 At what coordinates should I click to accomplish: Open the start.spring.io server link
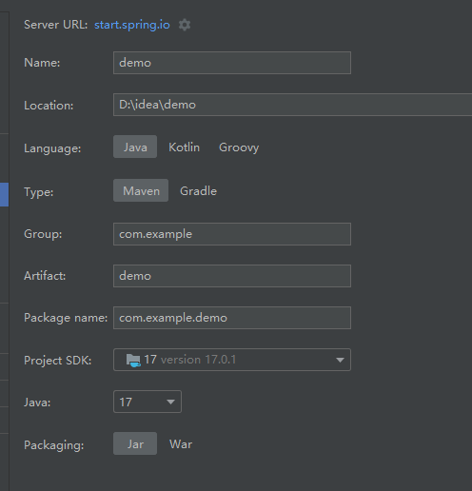coord(132,25)
